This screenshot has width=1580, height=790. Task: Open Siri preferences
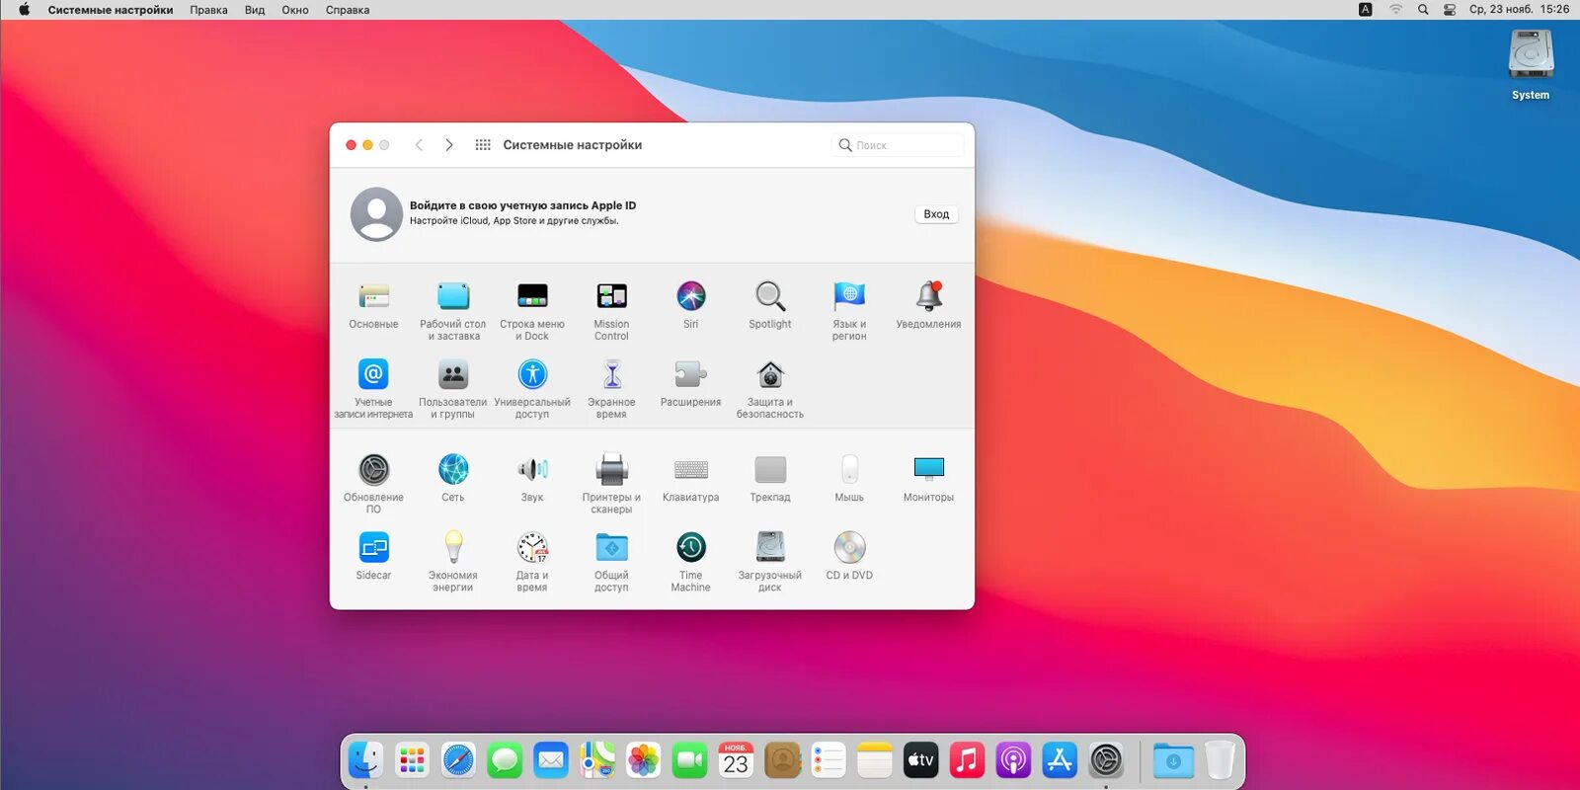691,305
